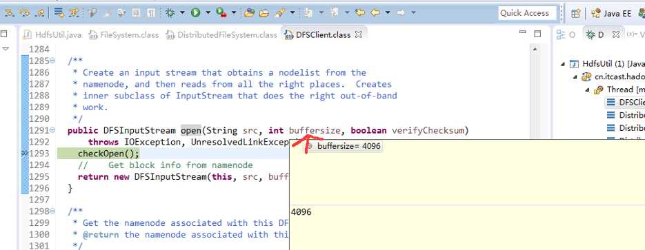Click the 4096 value in hover detail pane
The image size is (645, 250).
click(x=301, y=212)
